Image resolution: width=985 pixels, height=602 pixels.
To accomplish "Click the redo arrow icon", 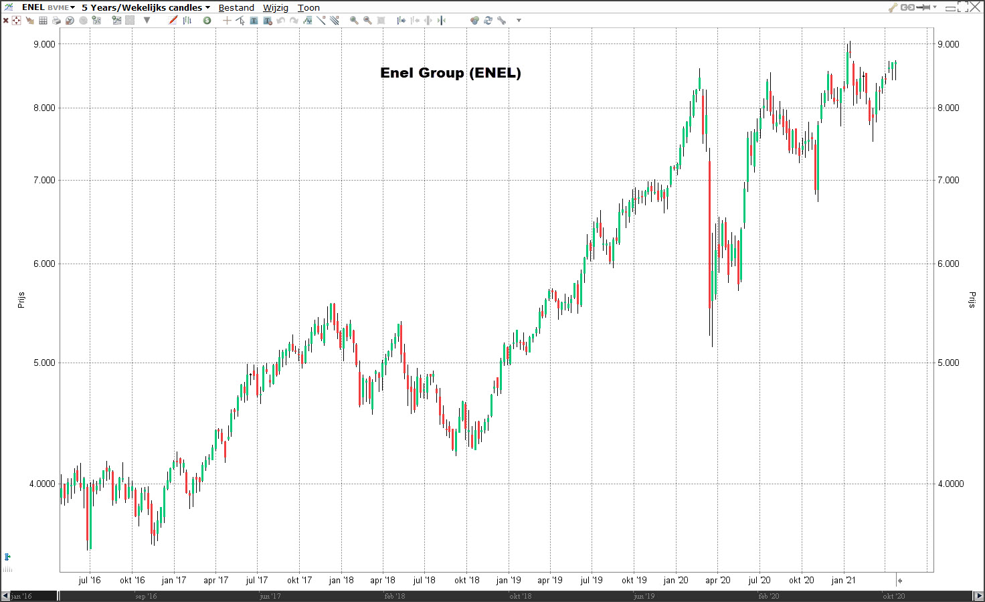I will point(294,21).
